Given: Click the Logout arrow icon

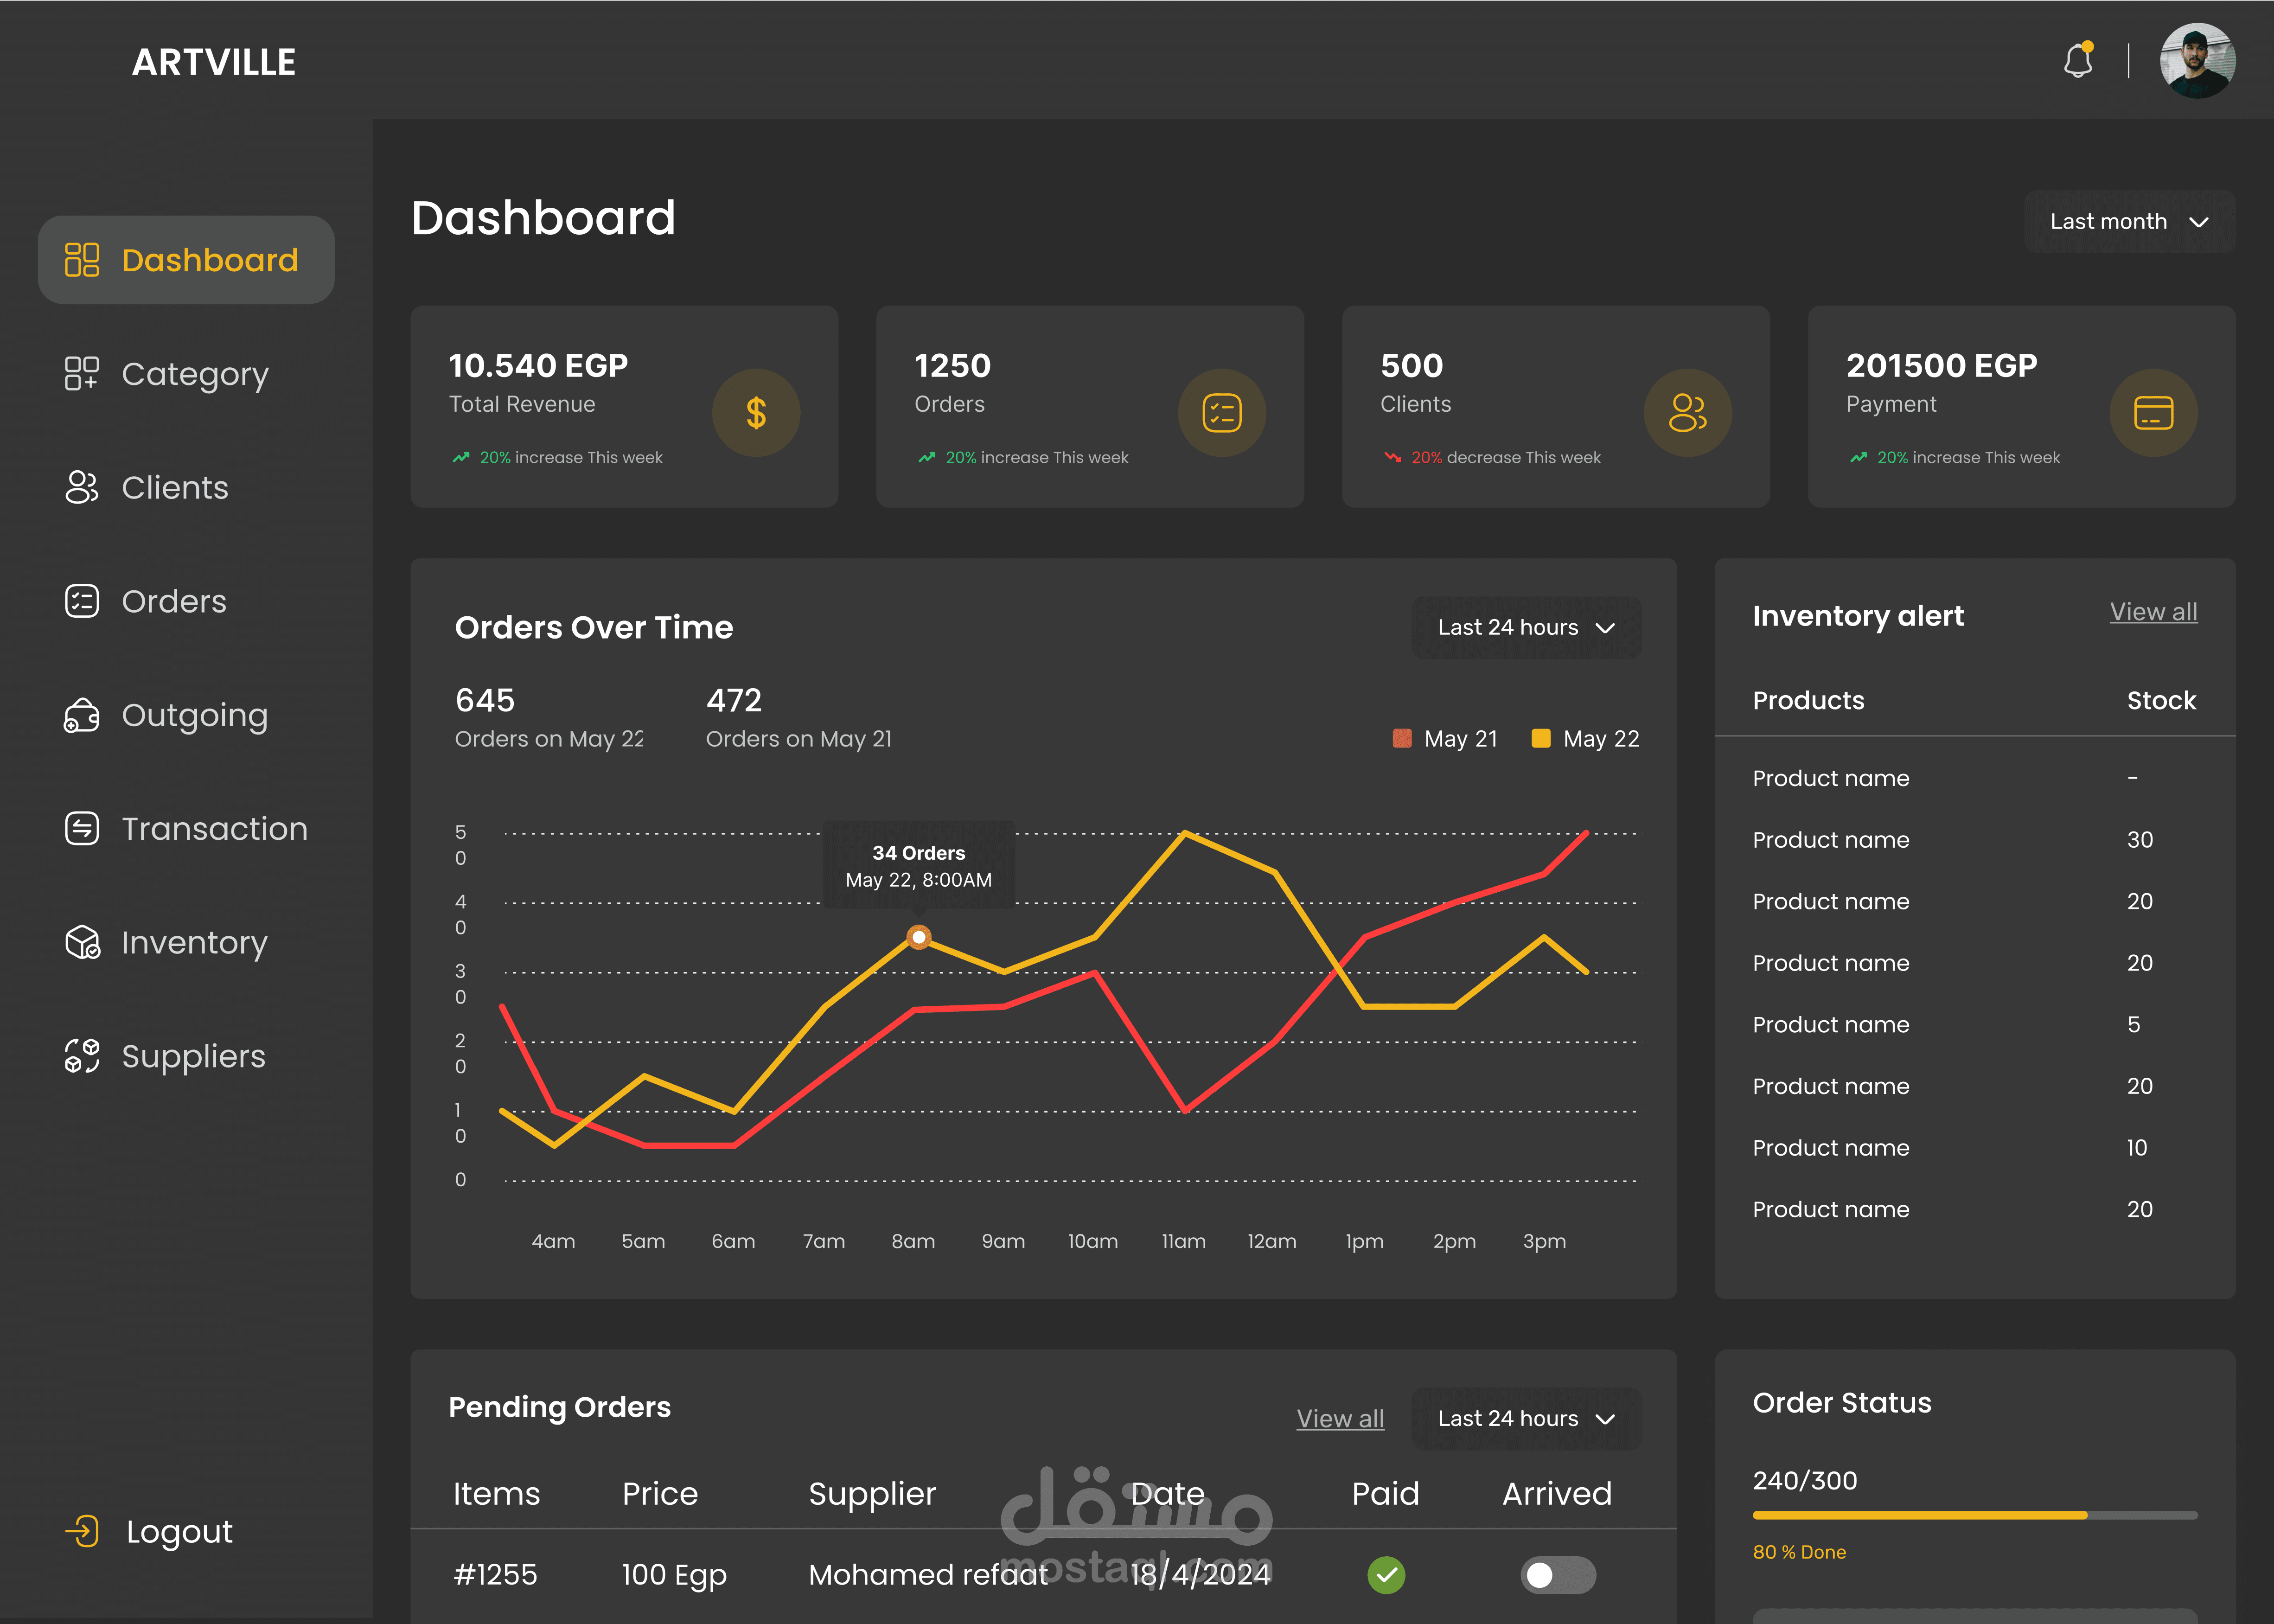Looking at the screenshot, I should [x=83, y=1531].
